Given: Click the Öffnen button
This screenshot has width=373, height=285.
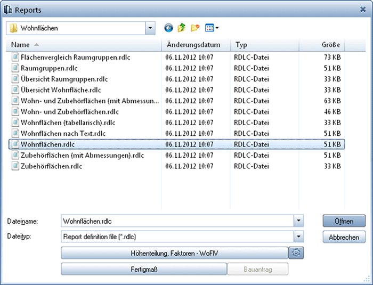Looking at the screenshot, I should (344, 221).
